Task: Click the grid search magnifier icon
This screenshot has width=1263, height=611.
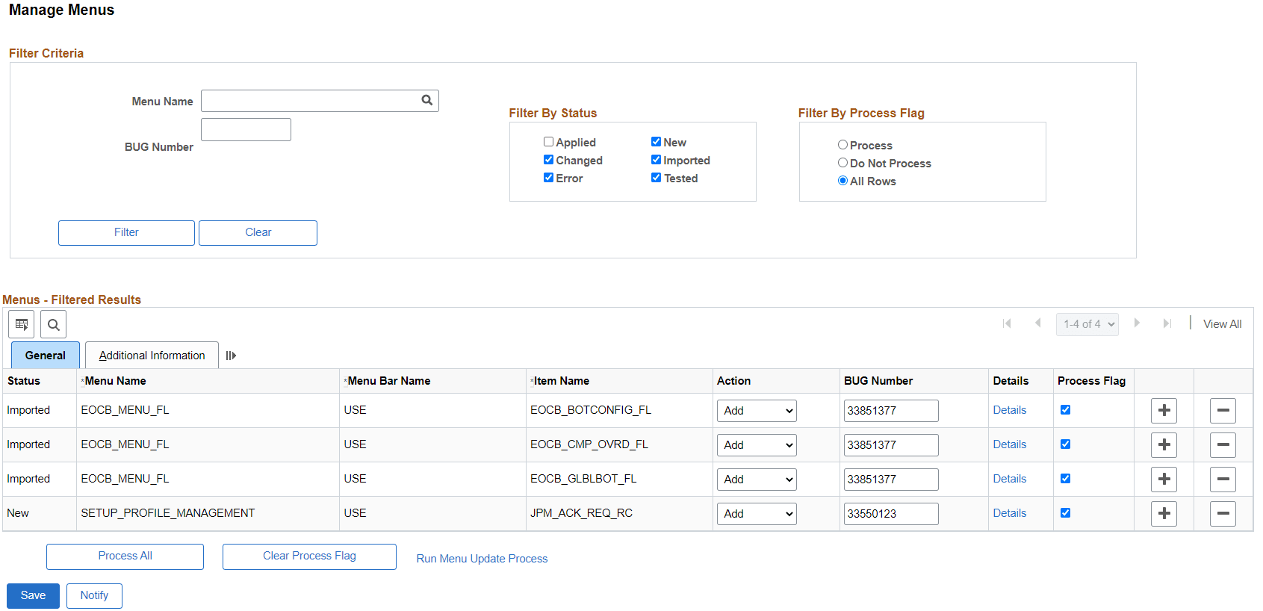Action: coord(54,324)
